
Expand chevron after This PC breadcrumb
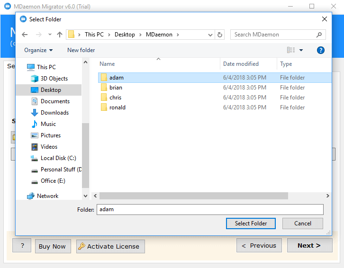pos(109,35)
